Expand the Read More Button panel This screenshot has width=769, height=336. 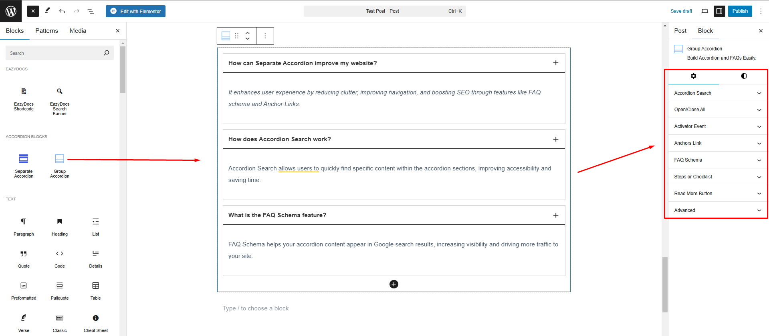[x=717, y=194]
